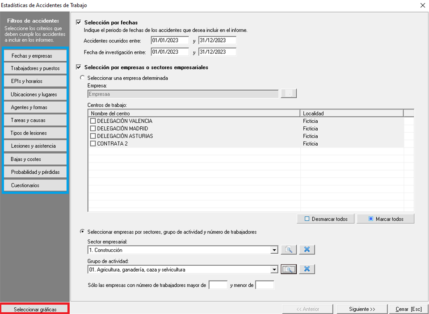Click the Desmarcar todos button

pyautogui.click(x=325, y=219)
